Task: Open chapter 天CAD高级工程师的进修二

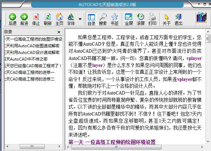Action: [30, 79]
